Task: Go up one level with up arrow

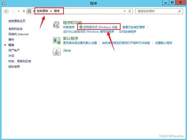Action: click(x=24, y=11)
